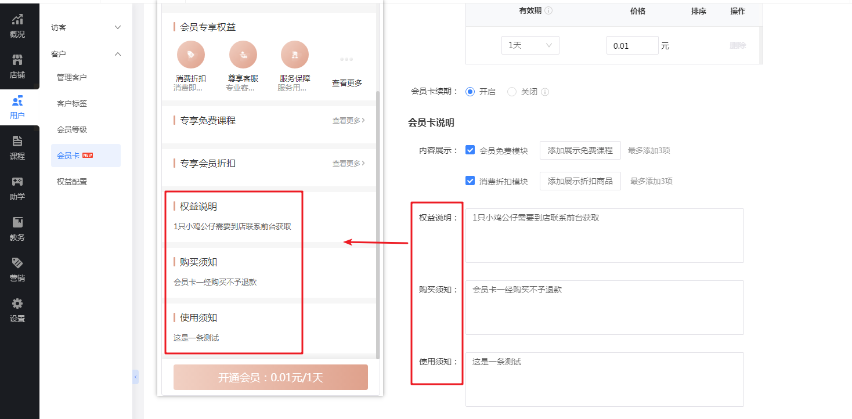
Task: Tap the 查看更多 three-dots icon in benefits
Action: tap(346, 59)
